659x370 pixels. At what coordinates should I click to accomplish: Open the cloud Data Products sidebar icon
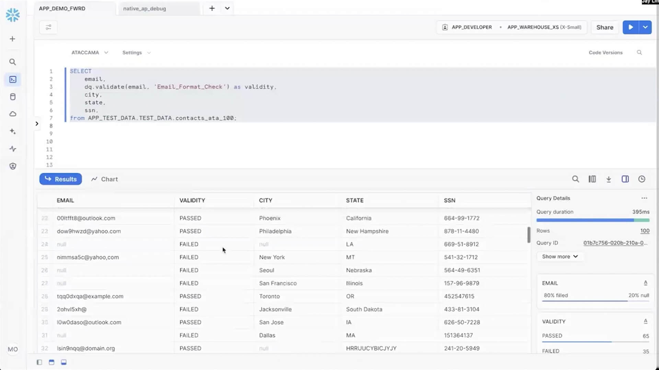(x=13, y=114)
